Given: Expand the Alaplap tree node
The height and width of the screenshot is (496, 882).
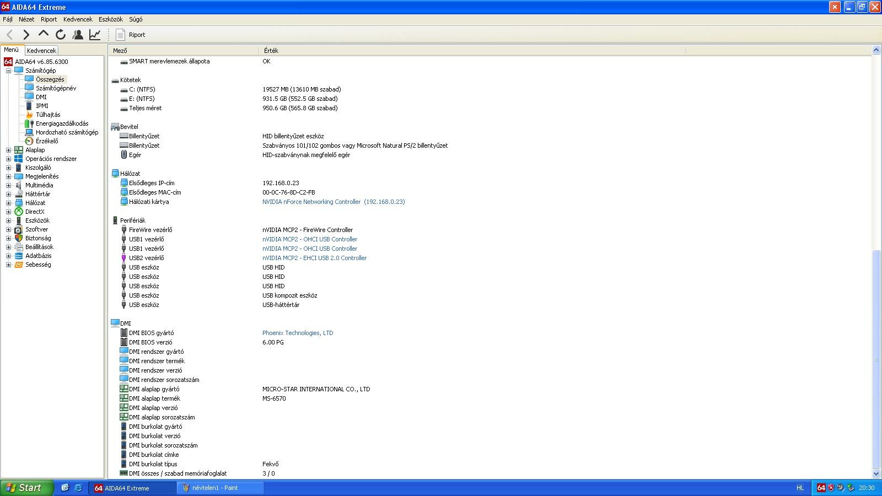Looking at the screenshot, I should tap(8, 150).
